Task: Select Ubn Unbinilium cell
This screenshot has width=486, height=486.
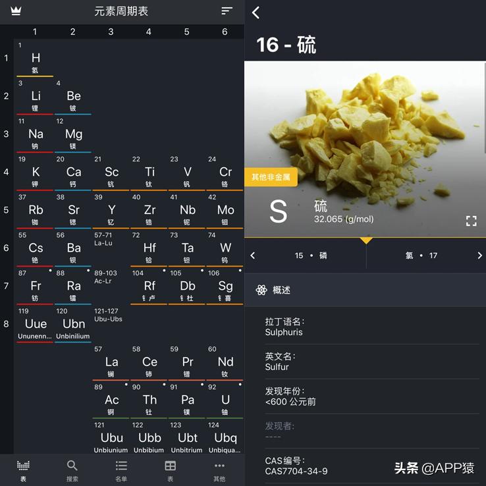Action: (x=73, y=324)
